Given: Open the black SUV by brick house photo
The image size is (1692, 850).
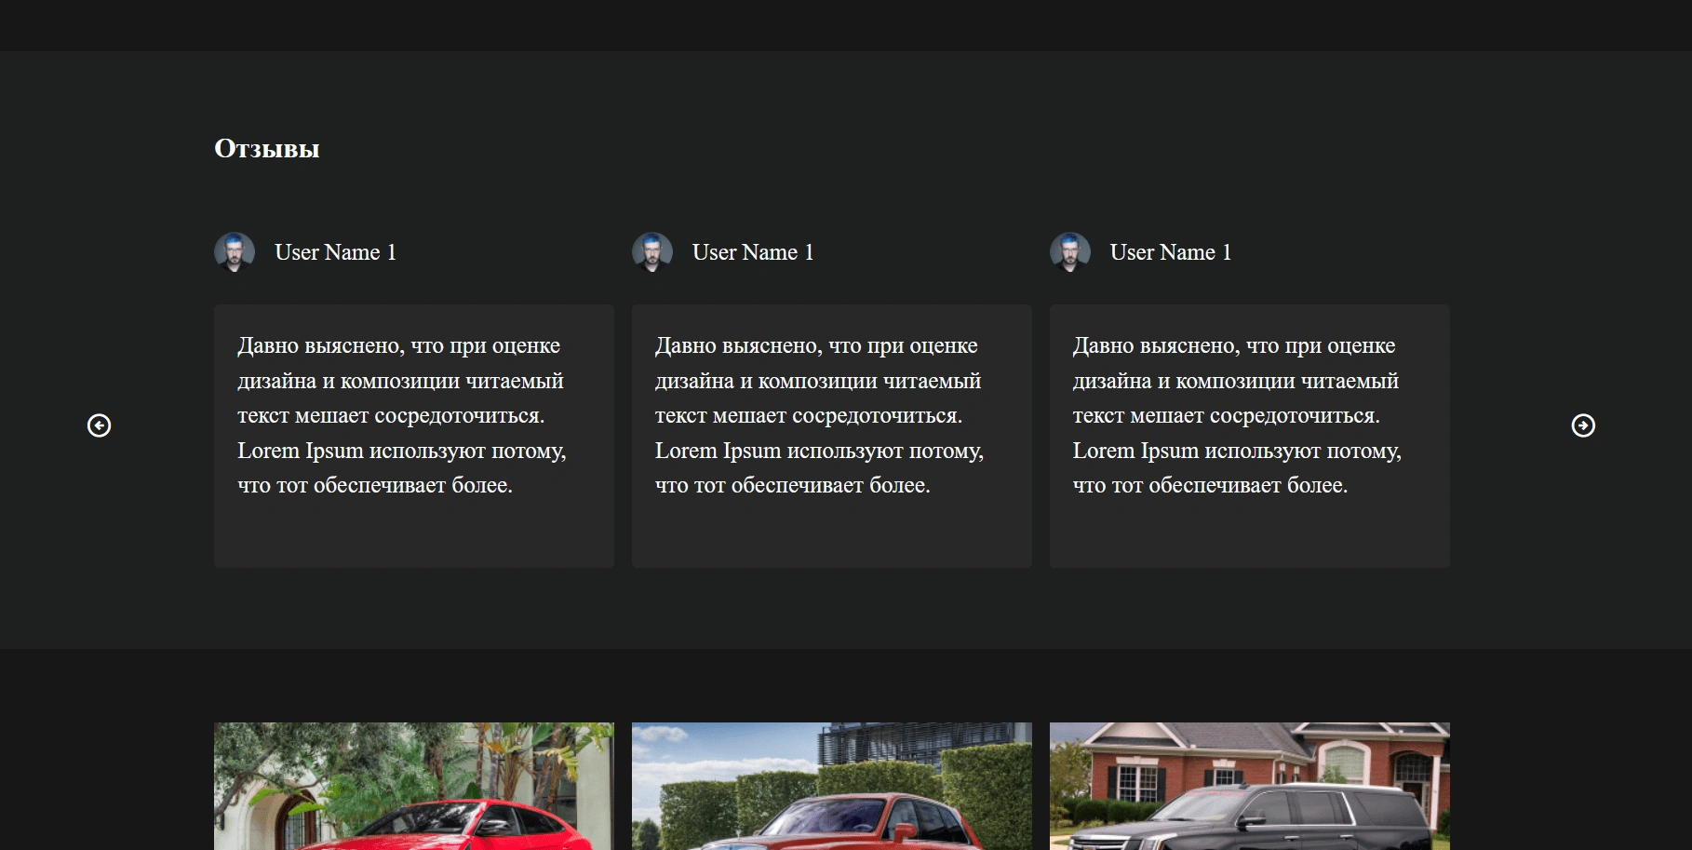Looking at the screenshot, I should point(1250,786).
